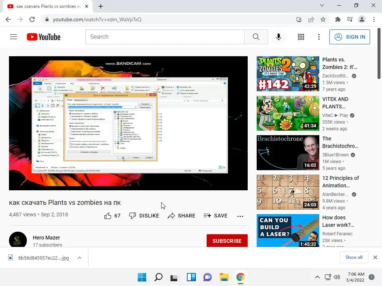Like the video with thumbs up

112,216
